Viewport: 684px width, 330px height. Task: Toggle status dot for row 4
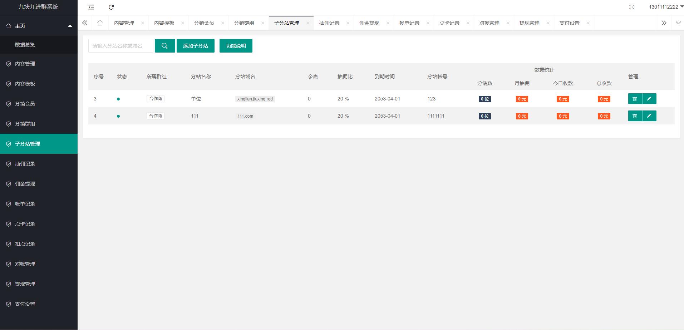click(118, 116)
